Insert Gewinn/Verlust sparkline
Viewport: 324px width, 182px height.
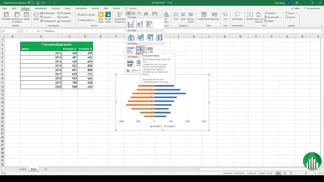click(191, 17)
